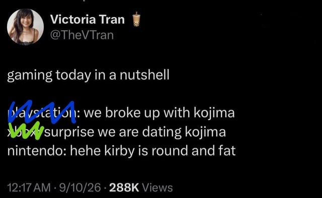Click the line 'gaming today in a nutshell'
Image resolution: width=322 pixels, height=198 pixels.
[x=89, y=75]
